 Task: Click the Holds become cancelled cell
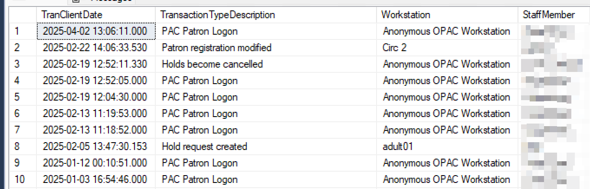(x=266, y=64)
